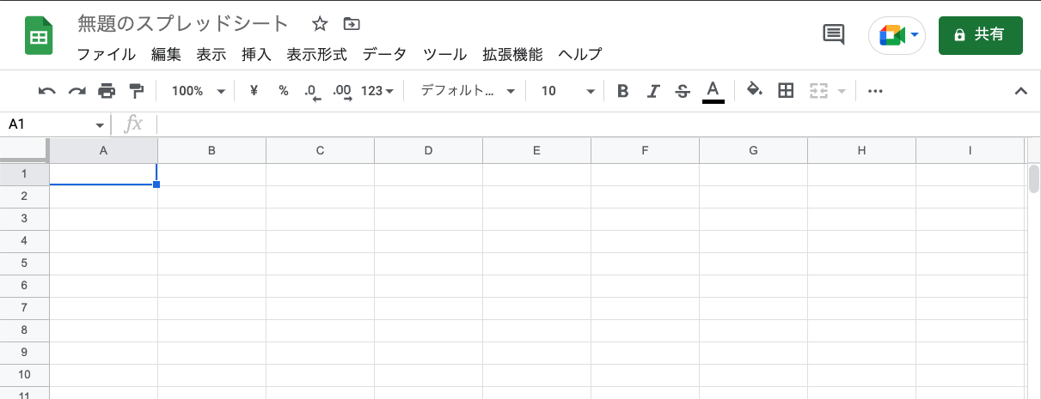Open the 拡張機能 menu
Image resolution: width=1041 pixels, height=399 pixels.
[512, 54]
